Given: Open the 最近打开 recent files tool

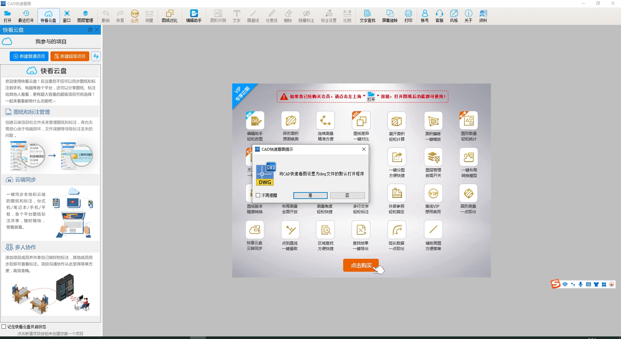Looking at the screenshot, I should click(26, 16).
